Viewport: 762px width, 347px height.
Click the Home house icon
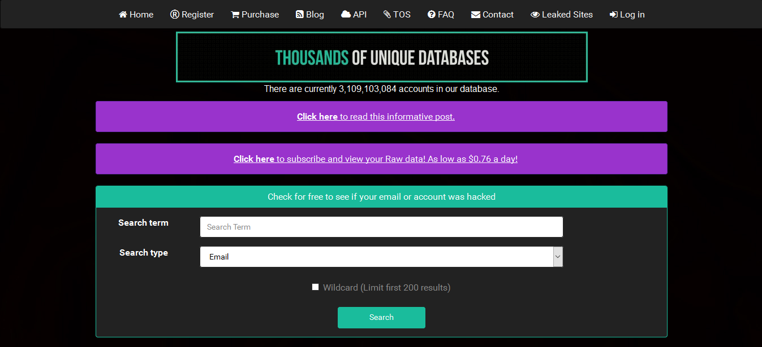point(123,15)
